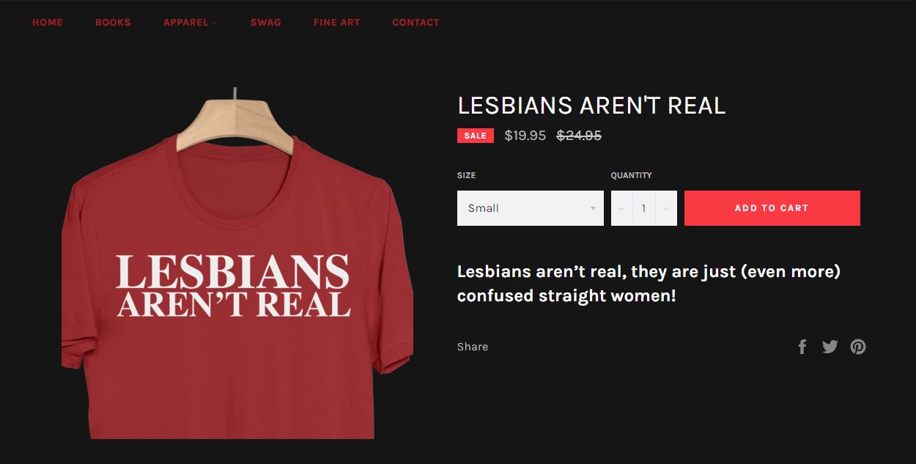
Task: Share product on Twitter
Action: pyautogui.click(x=830, y=347)
